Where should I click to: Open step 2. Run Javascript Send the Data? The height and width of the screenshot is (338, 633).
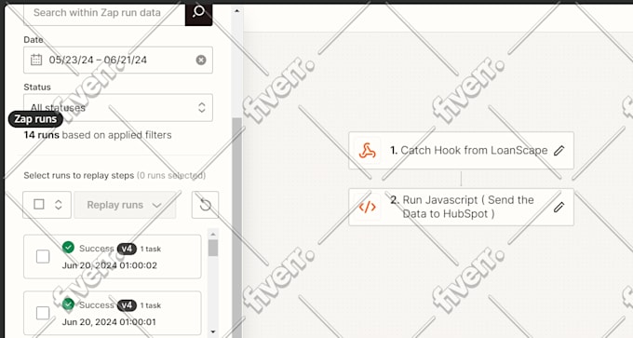tap(461, 207)
